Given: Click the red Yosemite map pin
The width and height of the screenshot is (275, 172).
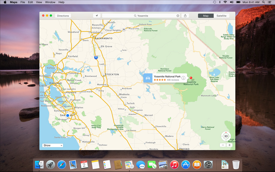Looking at the screenshot, I should pos(191,78).
